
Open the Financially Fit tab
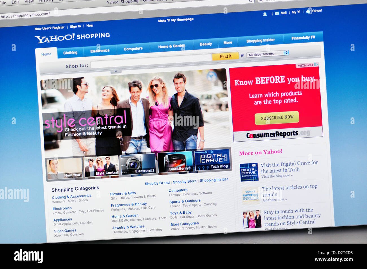(x=303, y=38)
